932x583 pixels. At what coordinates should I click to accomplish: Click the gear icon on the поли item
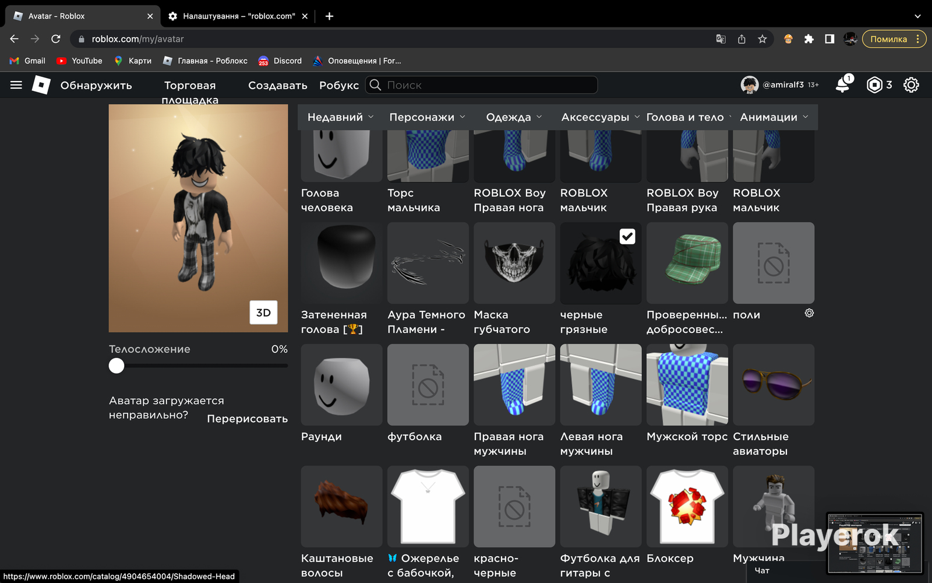point(809,313)
